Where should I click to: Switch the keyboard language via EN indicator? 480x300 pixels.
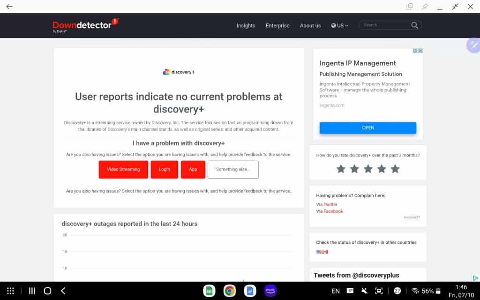click(x=335, y=290)
